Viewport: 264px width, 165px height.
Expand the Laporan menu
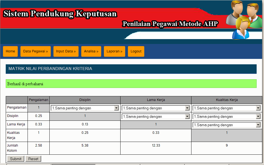pos(114,51)
